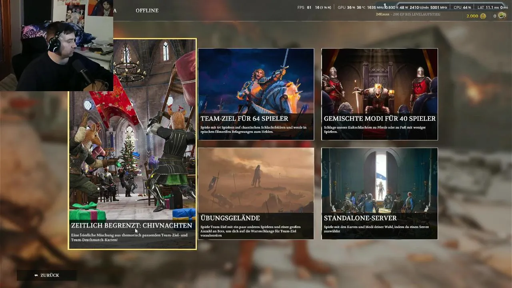The image size is (512, 288).
Task: Click the gold coin currency icon
Action: [483, 16]
